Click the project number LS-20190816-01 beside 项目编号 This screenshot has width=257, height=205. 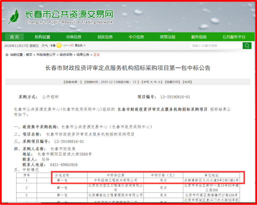click(175, 97)
